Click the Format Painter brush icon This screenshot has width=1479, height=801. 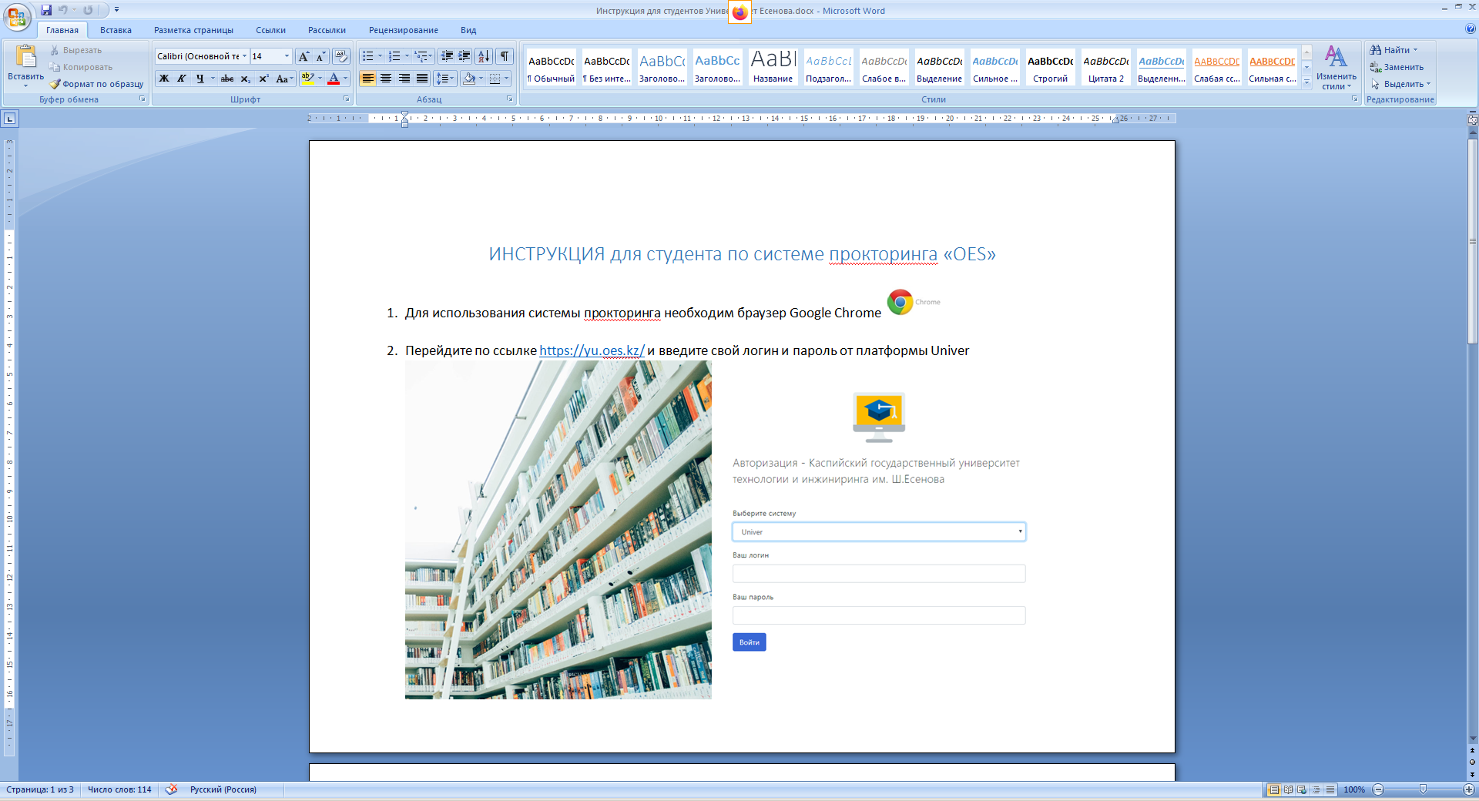coord(55,84)
